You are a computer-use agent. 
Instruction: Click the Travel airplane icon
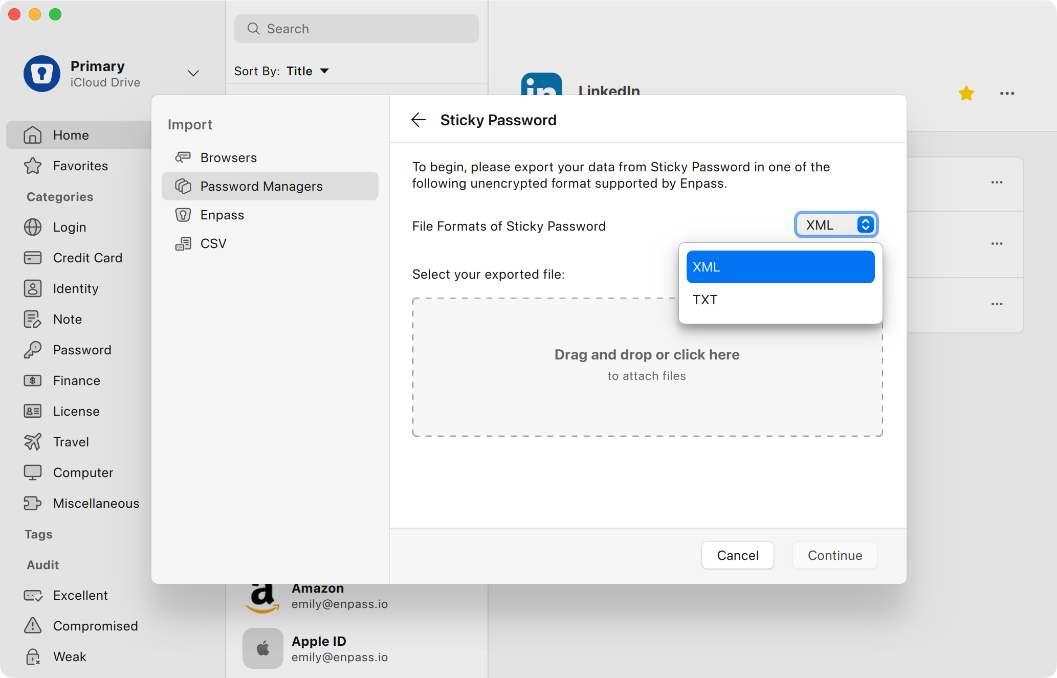[x=33, y=442]
